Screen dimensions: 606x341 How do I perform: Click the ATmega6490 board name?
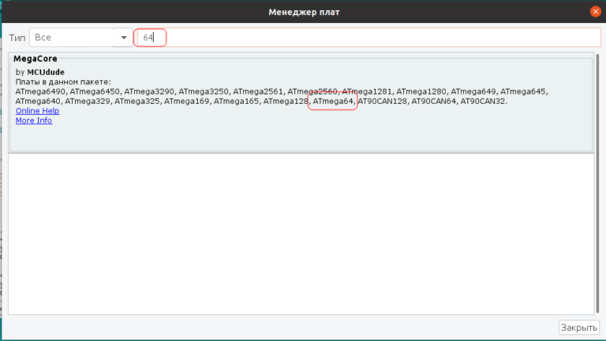39,92
